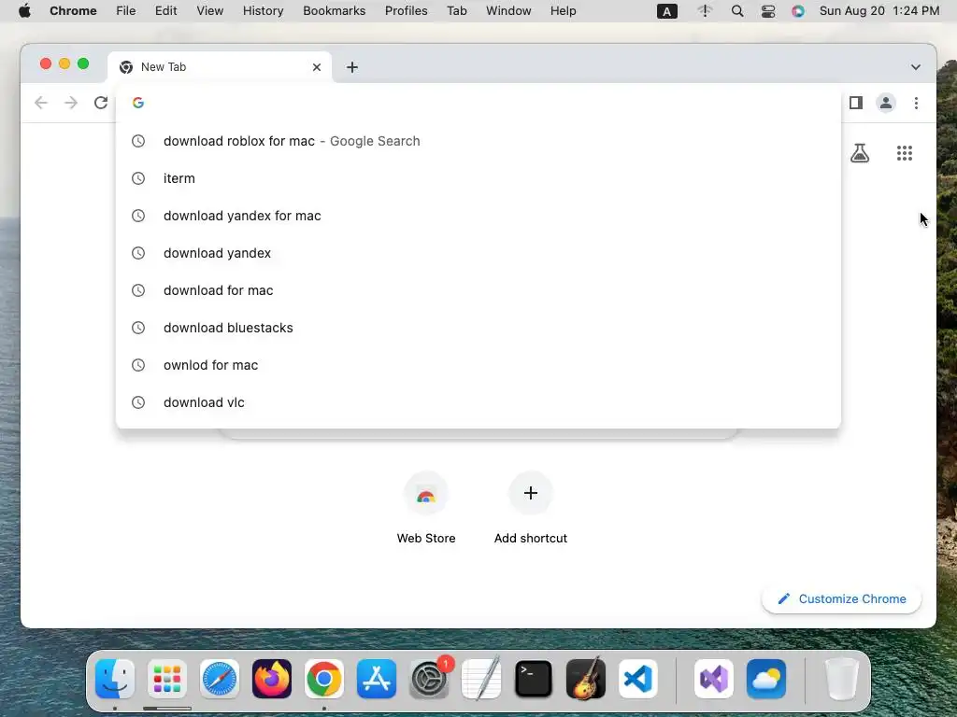Open Visual Studio from the dock
Screen dimensions: 957x717
714,679
